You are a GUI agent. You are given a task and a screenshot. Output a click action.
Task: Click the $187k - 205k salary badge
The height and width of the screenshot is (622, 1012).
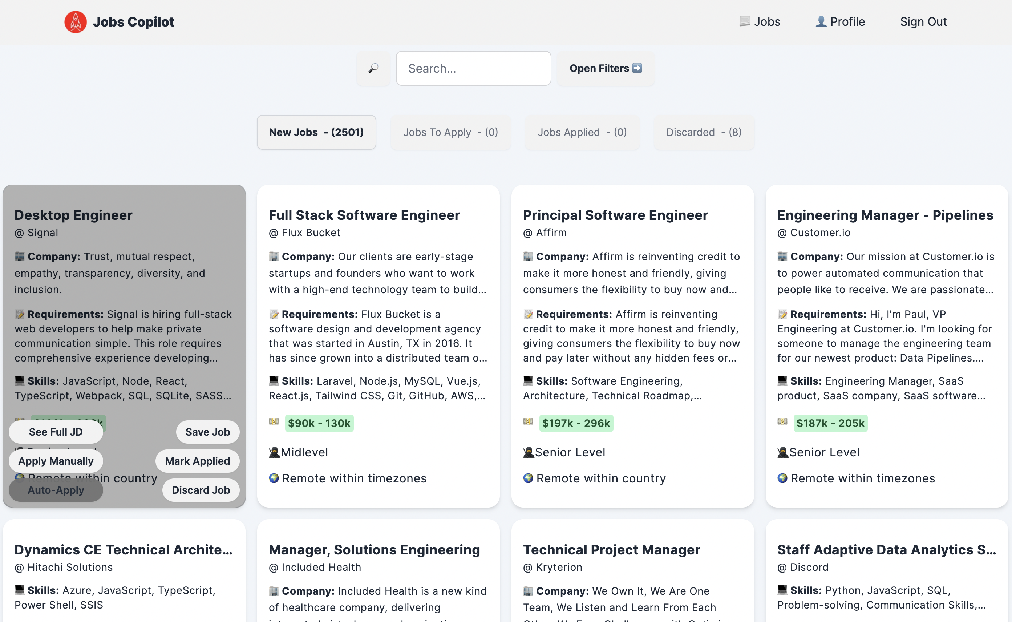tap(831, 423)
